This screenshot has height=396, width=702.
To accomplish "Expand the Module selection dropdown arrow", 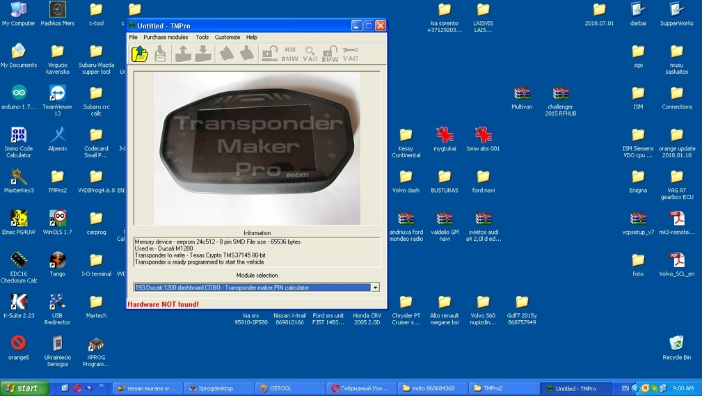I will click(375, 287).
